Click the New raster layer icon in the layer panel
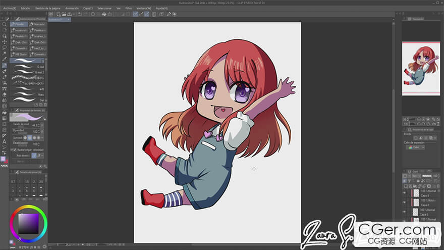Viewport: 444px width, 250px height. (x=406, y=186)
